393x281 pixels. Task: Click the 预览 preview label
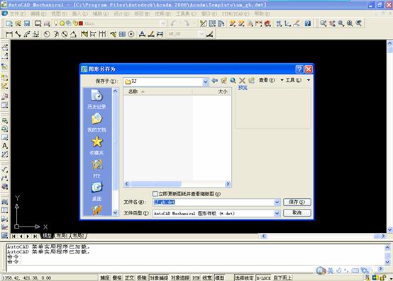click(243, 88)
